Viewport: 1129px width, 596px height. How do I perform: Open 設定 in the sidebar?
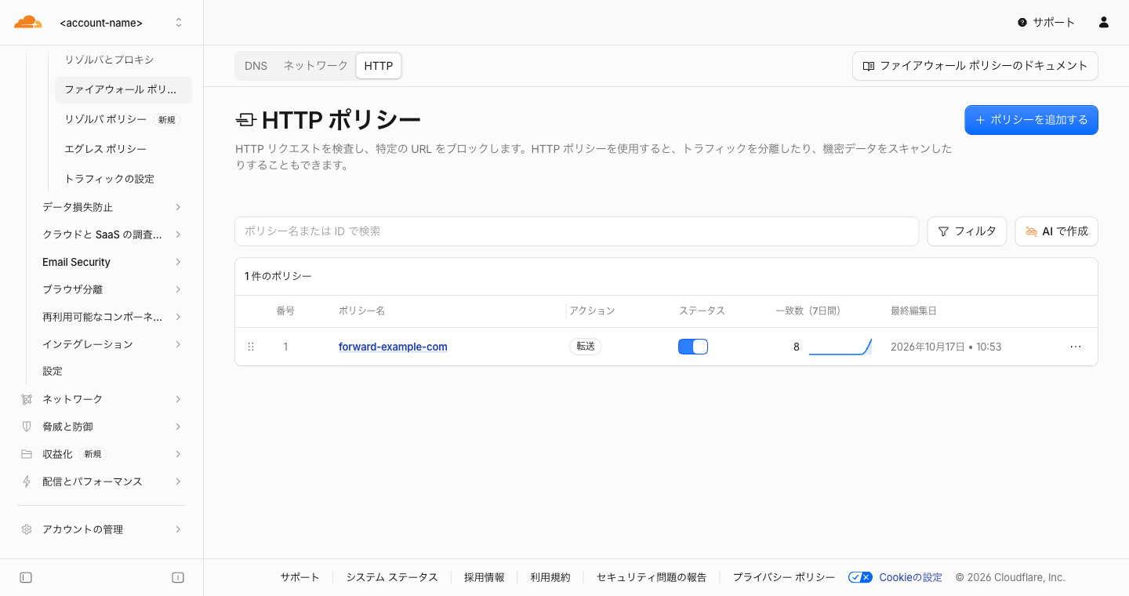(53, 371)
